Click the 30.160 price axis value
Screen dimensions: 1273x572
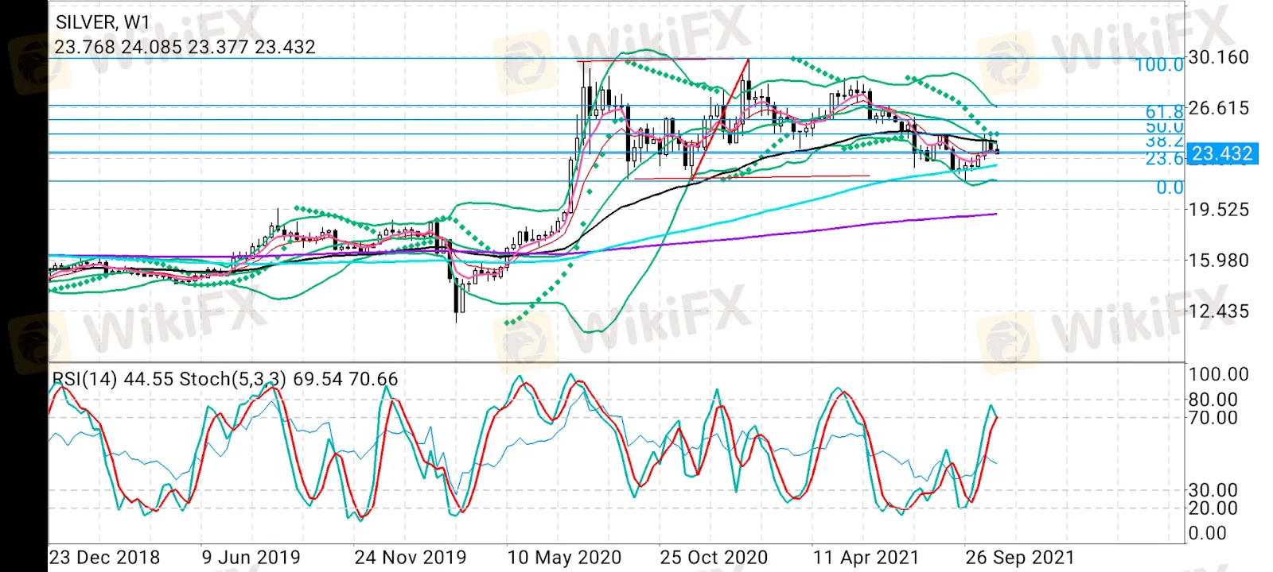tap(1218, 57)
